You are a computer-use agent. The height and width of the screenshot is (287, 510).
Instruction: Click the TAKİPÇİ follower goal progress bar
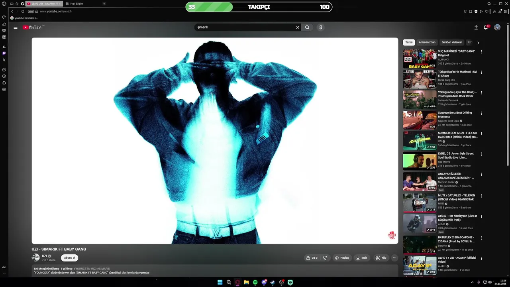259,7
